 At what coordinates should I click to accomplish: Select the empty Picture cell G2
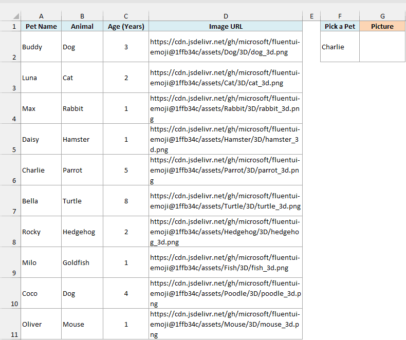(382, 47)
